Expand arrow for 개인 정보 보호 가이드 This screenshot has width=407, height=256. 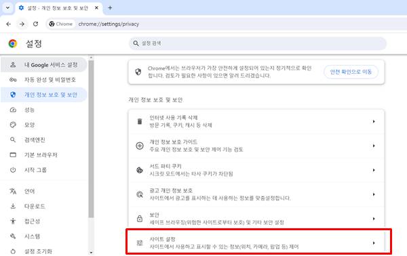click(374, 146)
